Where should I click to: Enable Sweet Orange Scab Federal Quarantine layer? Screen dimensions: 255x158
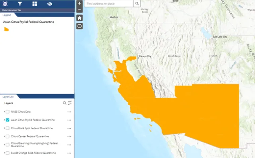click(8, 153)
